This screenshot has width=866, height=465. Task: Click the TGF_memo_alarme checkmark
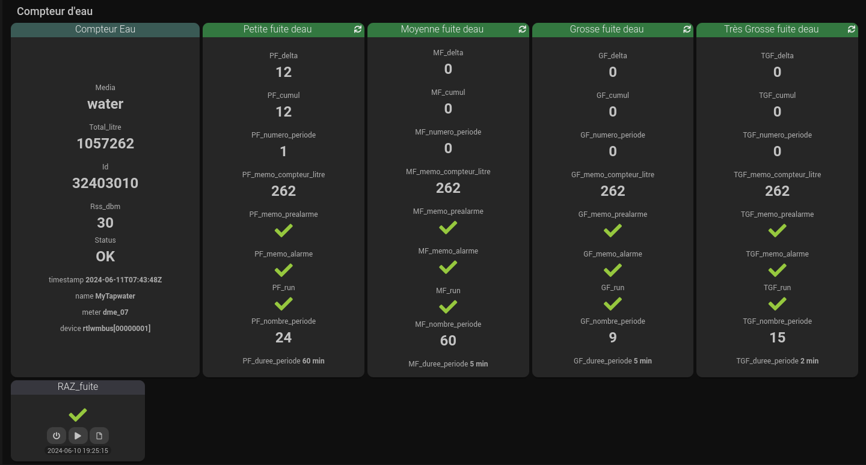pos(778,270)
